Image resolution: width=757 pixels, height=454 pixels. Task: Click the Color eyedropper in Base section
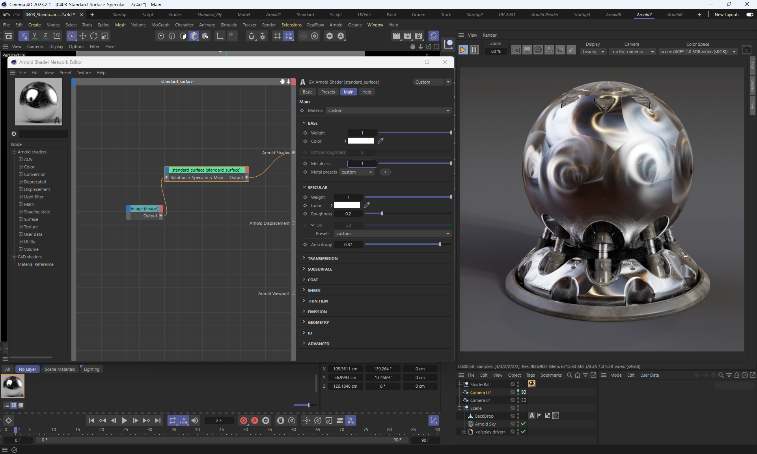point(380,141)
